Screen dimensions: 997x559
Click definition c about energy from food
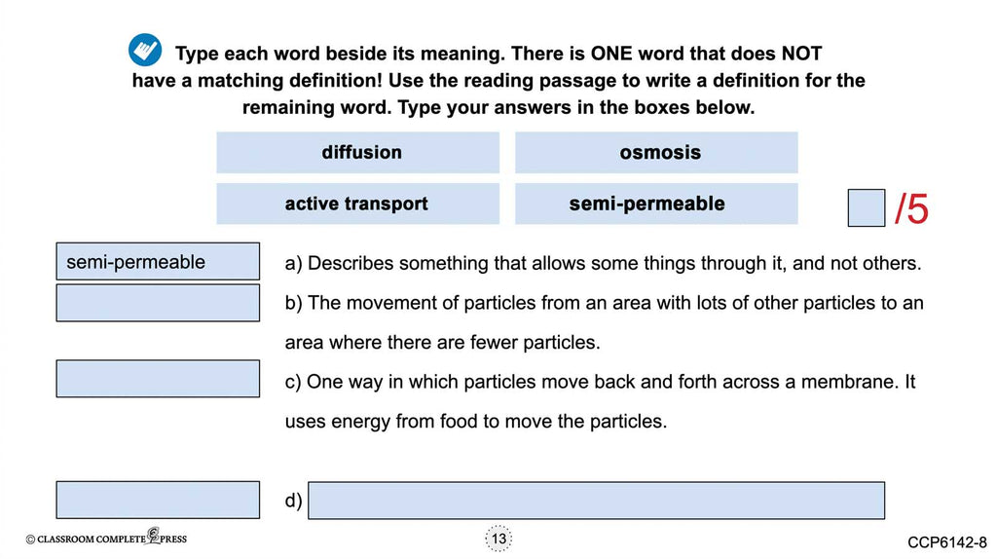coord(600,401)
